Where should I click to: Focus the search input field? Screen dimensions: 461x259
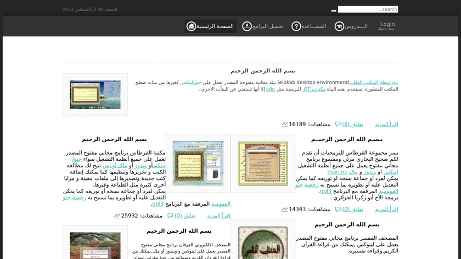(x=368, y=9)
